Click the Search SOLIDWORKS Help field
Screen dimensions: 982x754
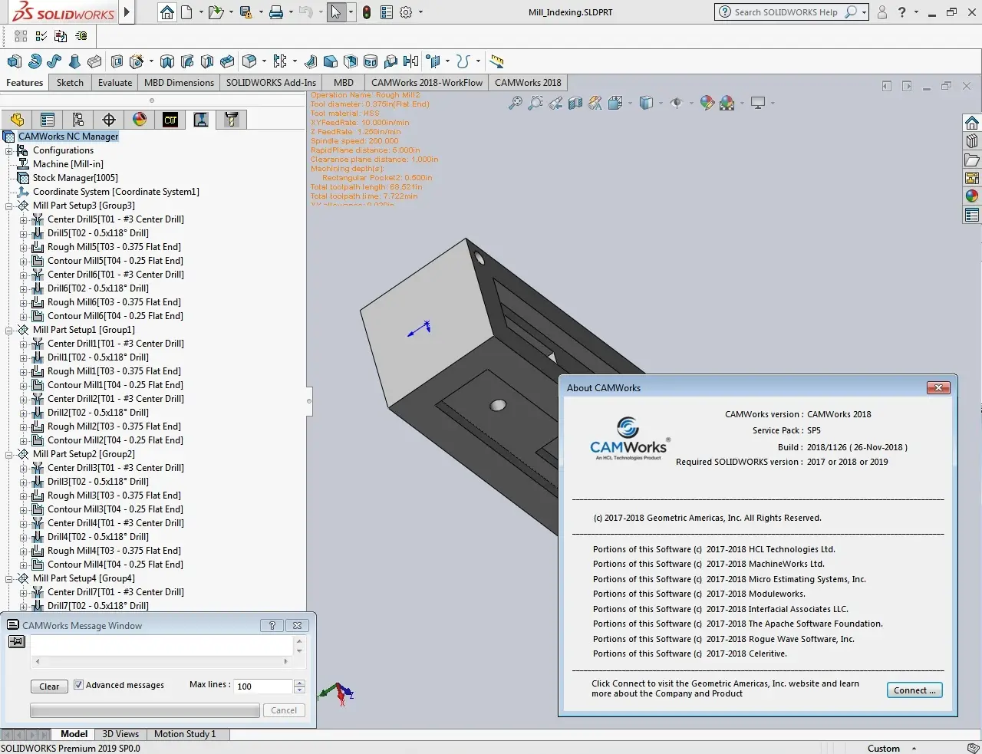pyautogui.click(x=786, y=12)
